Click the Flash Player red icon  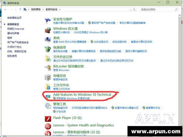pos(48,119)
